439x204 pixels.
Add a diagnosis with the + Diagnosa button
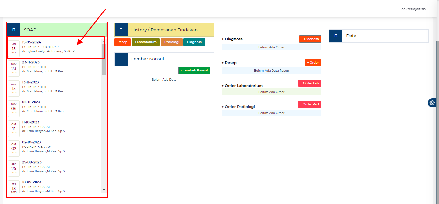pyautogui.click(x=310, y=39)
